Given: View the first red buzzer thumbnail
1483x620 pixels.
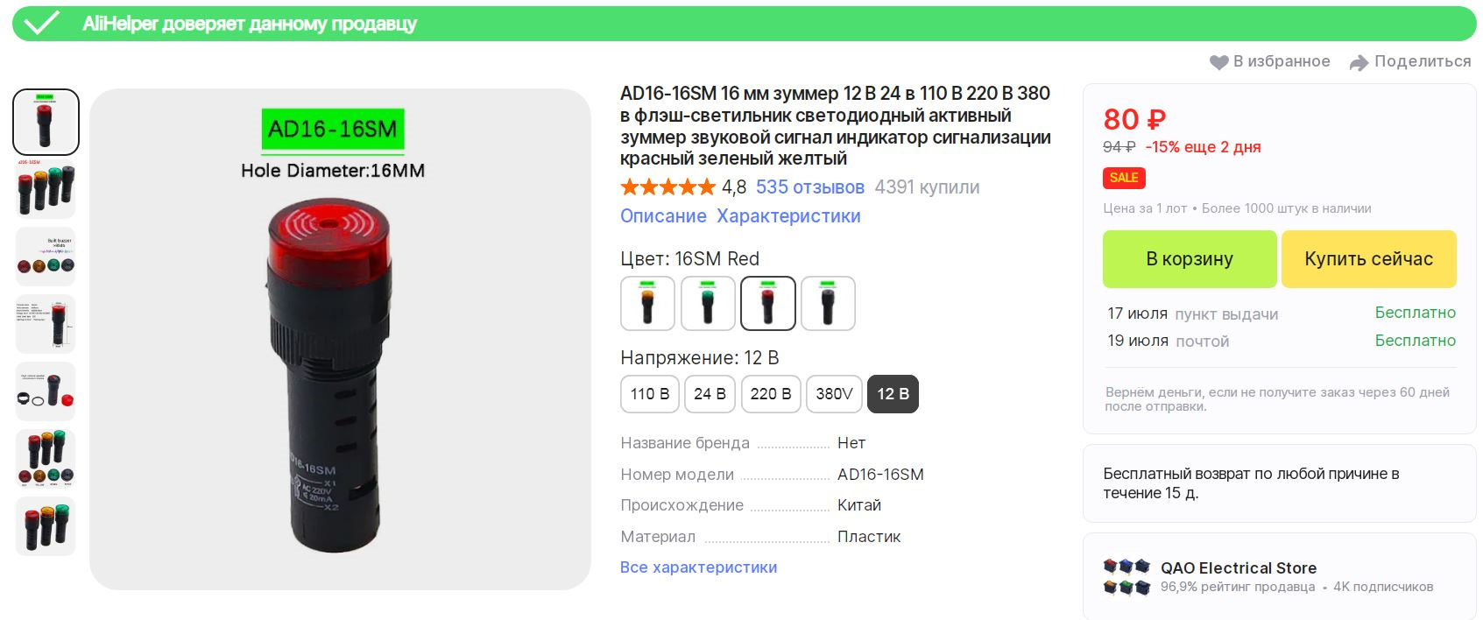Looking at the screenshot, I should [46, 122].
